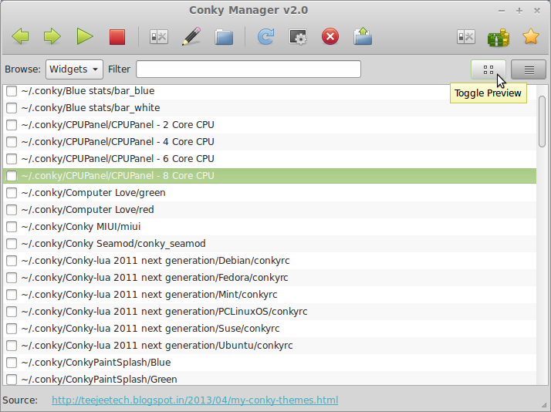This screenshot has height=412, width=551.
Task: Select Conky-lua Ubuntu/conkyrc row
Action: click(269, 346)
